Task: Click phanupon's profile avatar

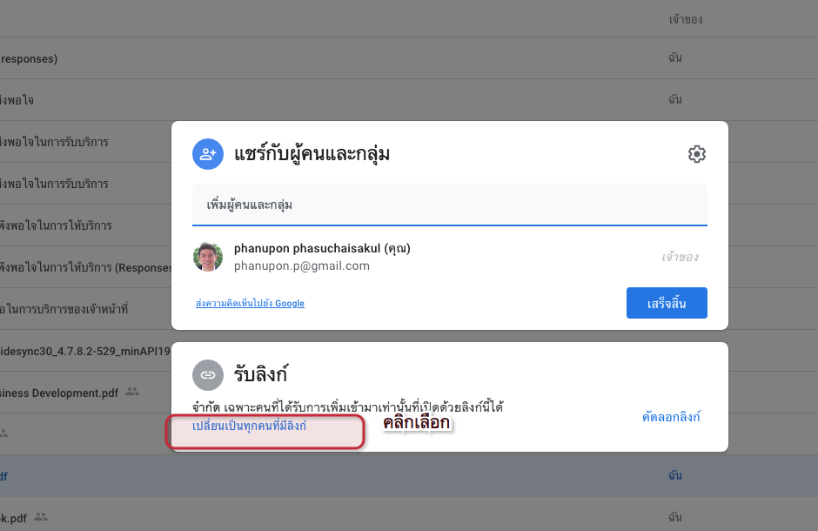Action: (x=208, y=257)
